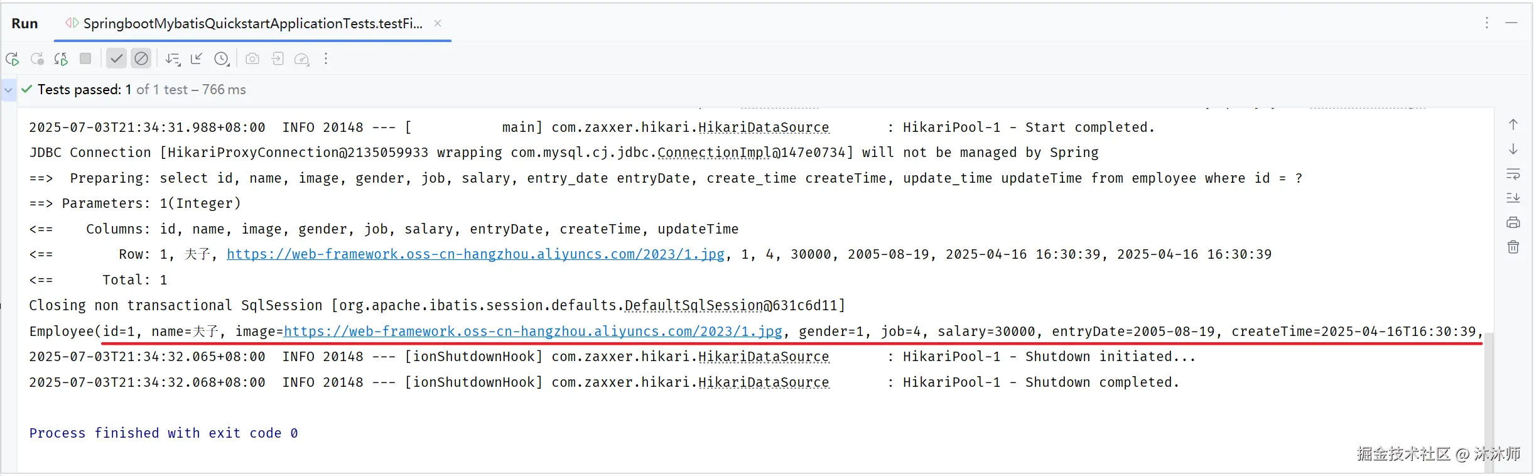This screenshot has width=1534, height=476.
Task: Click 'Process finished with exit code 0' text
Action: pos(163,433)
